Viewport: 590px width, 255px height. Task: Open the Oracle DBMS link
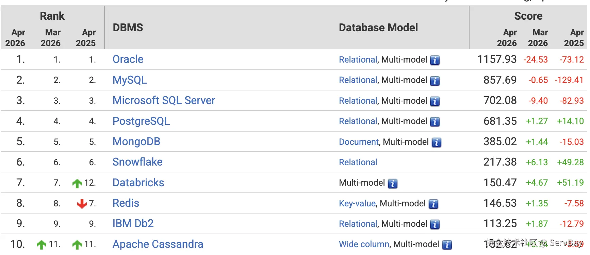tap(128, 59)
